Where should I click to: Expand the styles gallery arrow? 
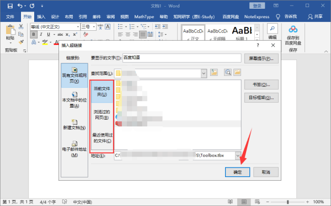click(x=257, y=40)
